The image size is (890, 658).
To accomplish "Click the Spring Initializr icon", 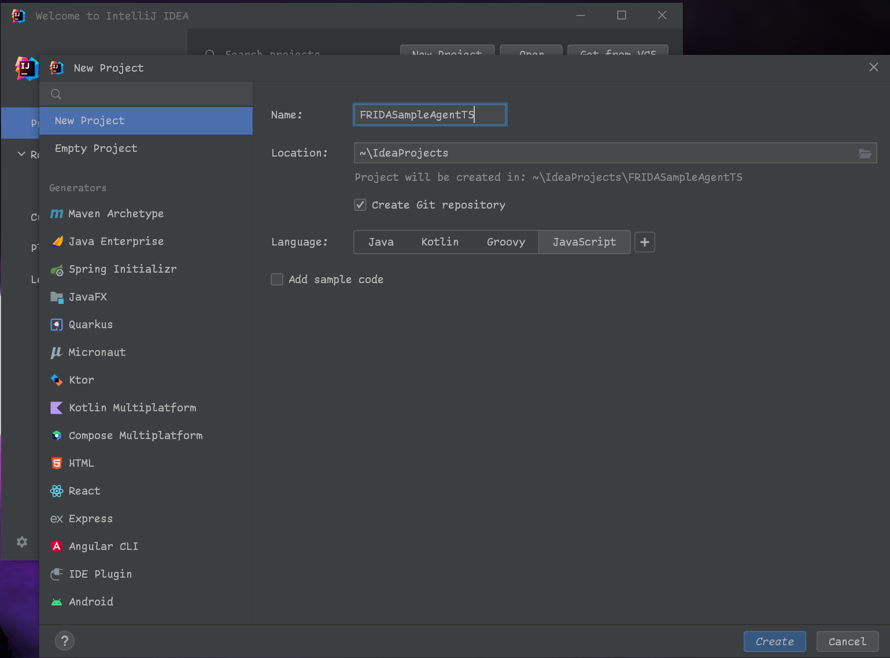I will pos(57,270).
